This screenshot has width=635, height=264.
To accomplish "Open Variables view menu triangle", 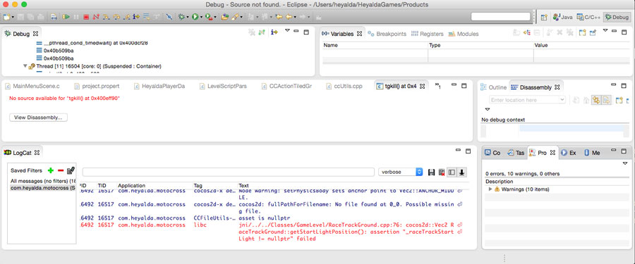I will (605, 31).
